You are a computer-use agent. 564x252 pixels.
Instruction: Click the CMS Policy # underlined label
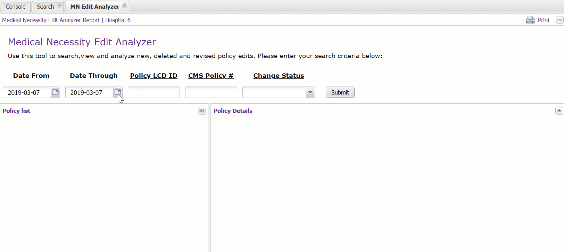[211, 76]
